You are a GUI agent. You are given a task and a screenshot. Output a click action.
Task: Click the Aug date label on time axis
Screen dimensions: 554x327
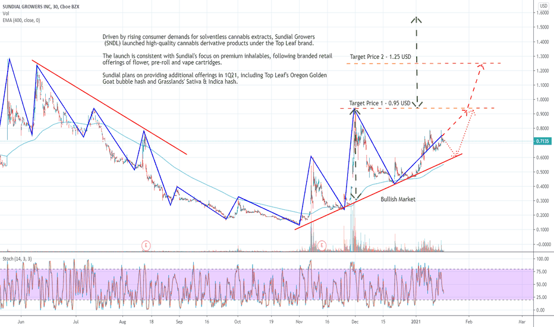pos(122,322)
